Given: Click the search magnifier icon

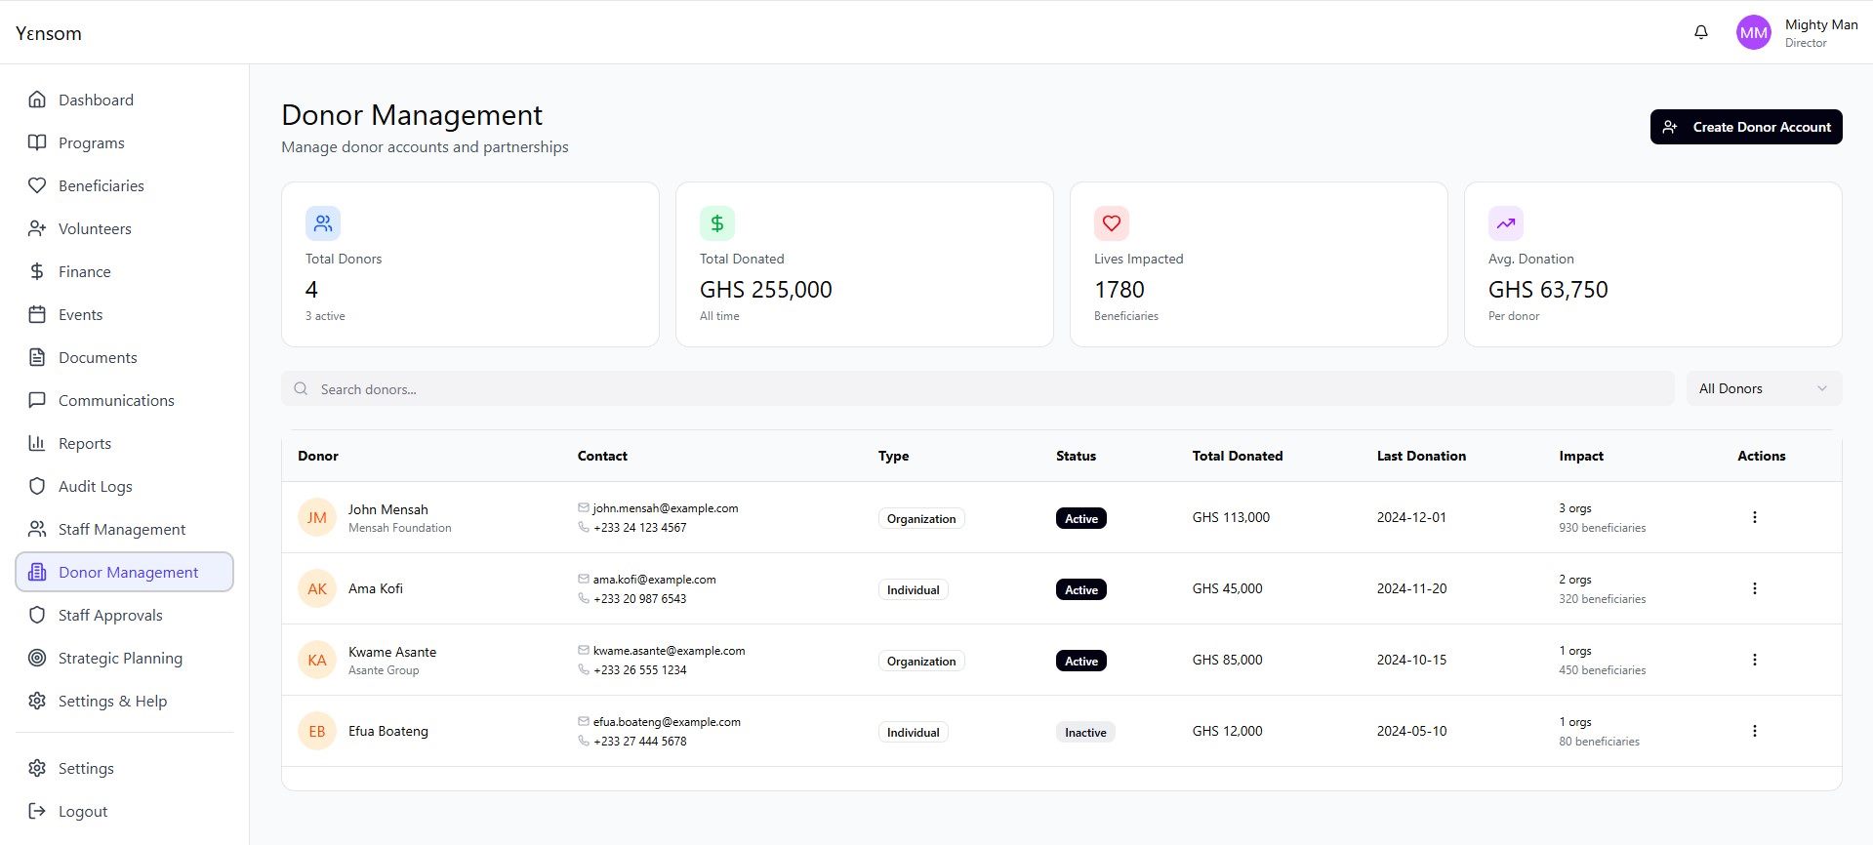Looking at the screenshot, I should (301, 388).
